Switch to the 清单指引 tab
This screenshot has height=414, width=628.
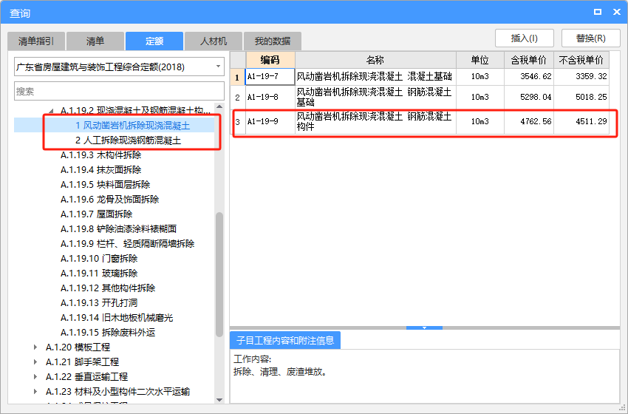(x=36, y=41)
